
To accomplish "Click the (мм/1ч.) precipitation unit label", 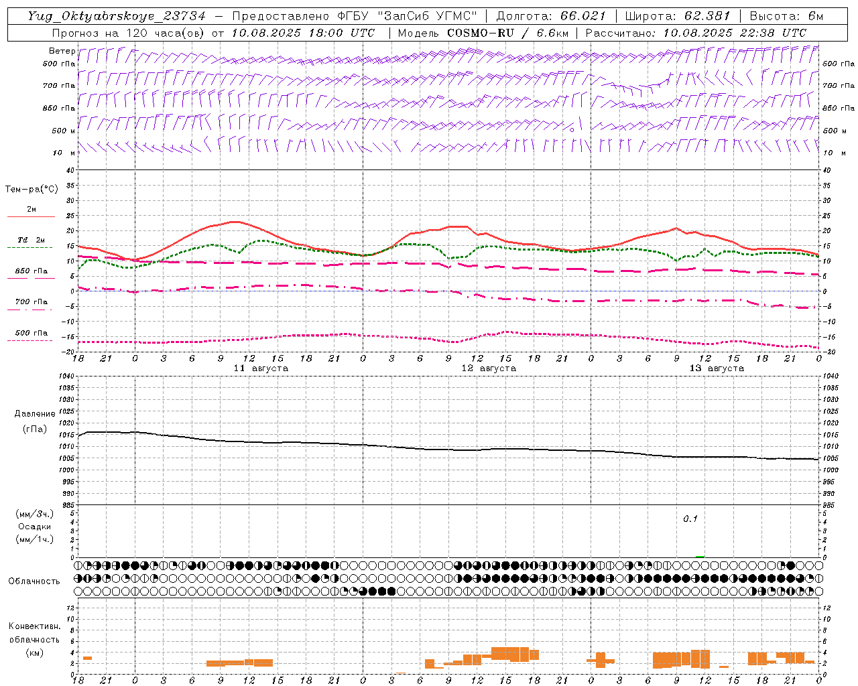I will [35, 539].
